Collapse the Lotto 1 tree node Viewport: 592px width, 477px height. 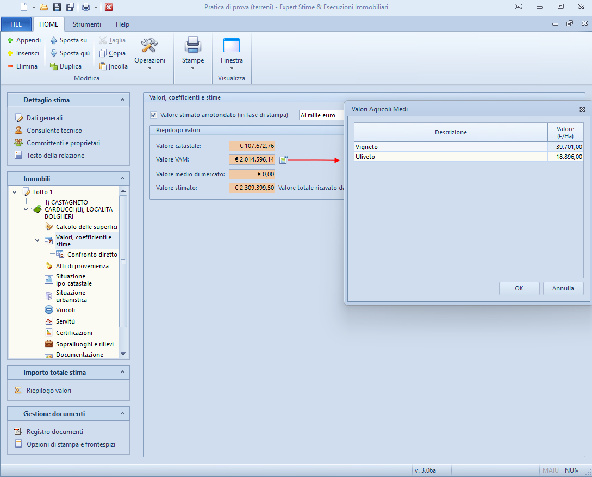click(x=15, y=192)
